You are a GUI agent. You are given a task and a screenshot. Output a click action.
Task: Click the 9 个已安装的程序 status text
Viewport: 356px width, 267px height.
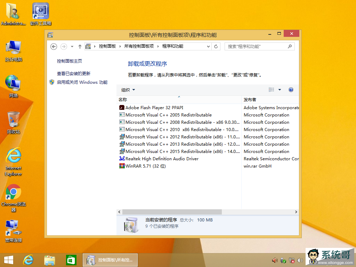click(x=162, y=226)
